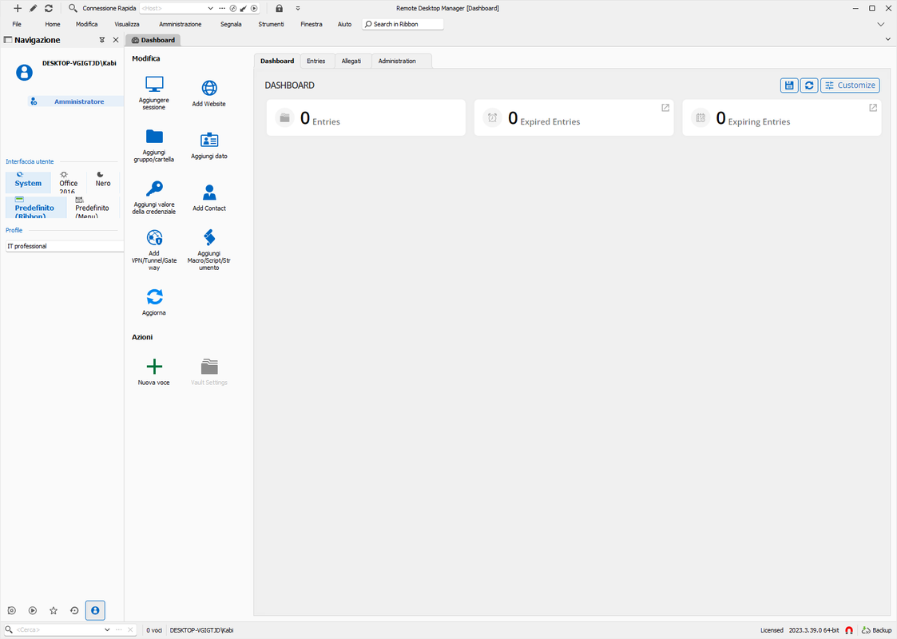Click the Backup status bar item
The height and width of the screenshot is (639, 897).
(x=876, y=630)
